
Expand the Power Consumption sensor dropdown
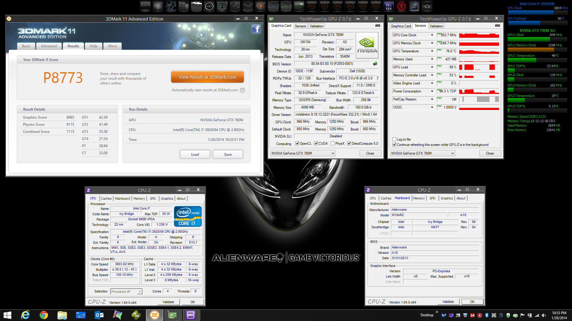pyautogui.click(x=432, y=91)
